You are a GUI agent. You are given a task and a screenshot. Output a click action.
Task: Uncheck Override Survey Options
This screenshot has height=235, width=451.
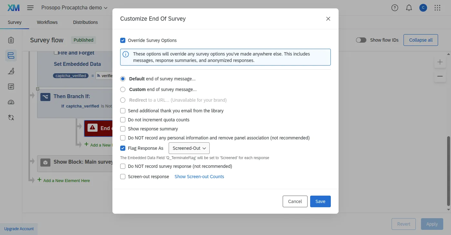[123, 40]
